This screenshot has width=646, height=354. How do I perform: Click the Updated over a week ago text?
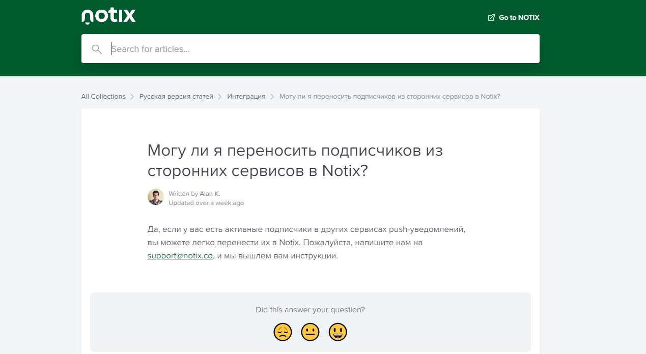pos(206,203)
